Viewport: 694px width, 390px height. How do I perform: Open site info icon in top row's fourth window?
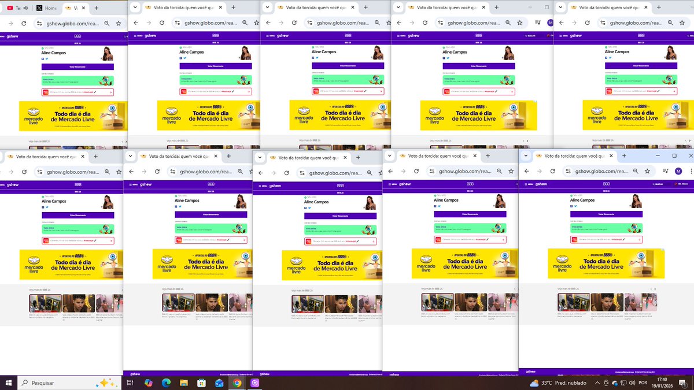click(440, 23)
